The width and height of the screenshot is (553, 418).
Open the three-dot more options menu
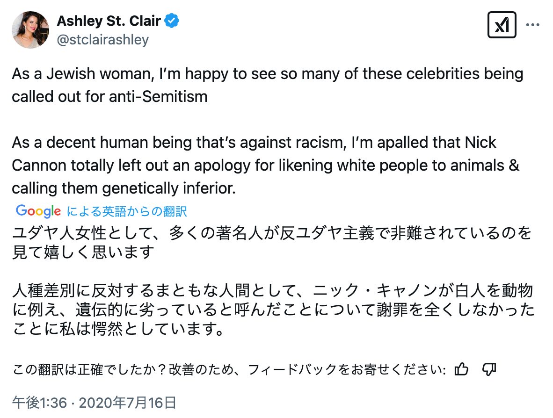pyautogui.click(x=533, y=24)
